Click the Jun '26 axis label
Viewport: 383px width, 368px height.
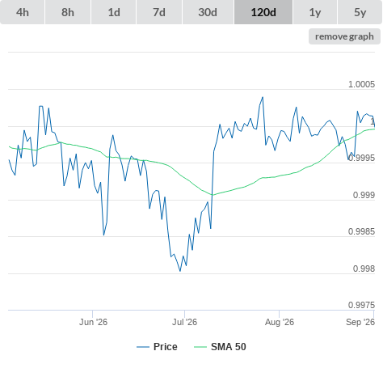click(x=93, y=322)
